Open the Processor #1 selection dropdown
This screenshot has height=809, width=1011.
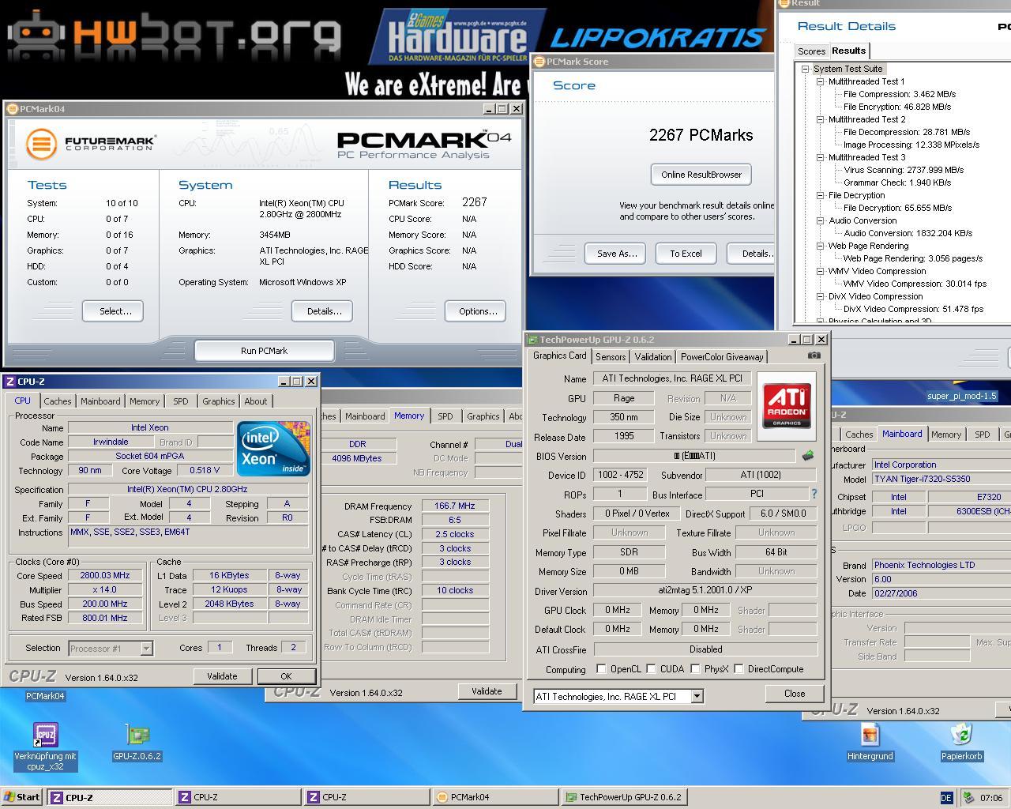tap(146, 649)
